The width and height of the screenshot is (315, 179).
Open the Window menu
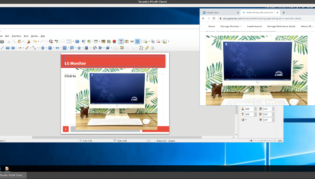click(34, 36)
